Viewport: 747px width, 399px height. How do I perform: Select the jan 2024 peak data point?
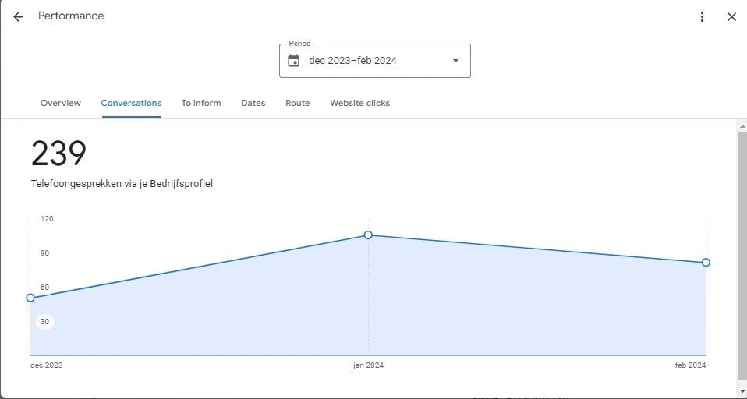pos(368,235)
